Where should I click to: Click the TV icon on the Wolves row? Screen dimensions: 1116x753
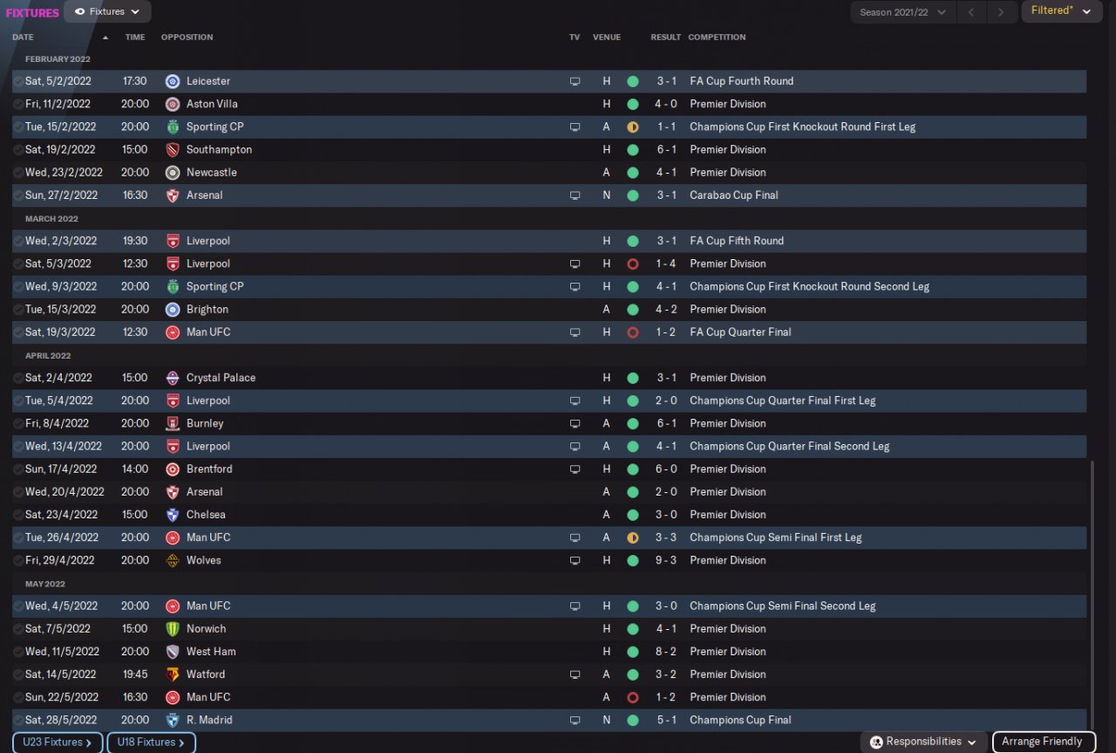point(575,560)
